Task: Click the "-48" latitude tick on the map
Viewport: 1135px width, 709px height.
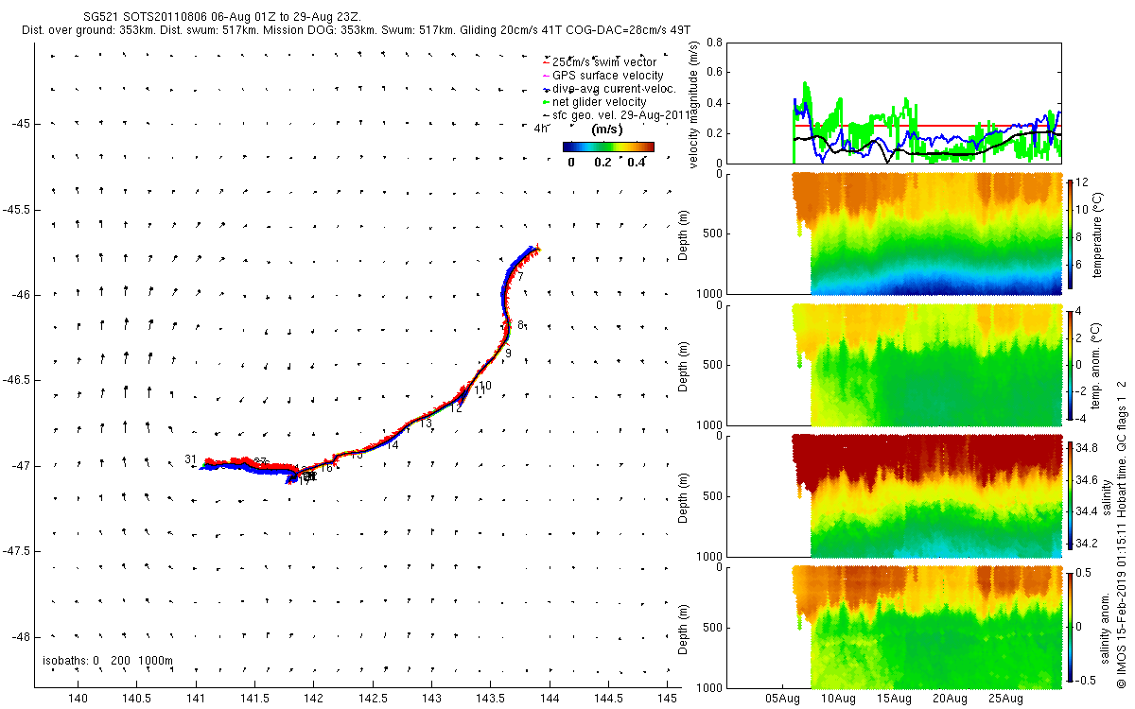Action: pos(20,636)
